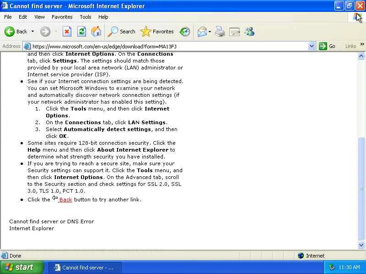Viewport: 366px width, 274px height.
Task: Click the 'About Internet Explorer' bold text
Action: tap(133, 150)
